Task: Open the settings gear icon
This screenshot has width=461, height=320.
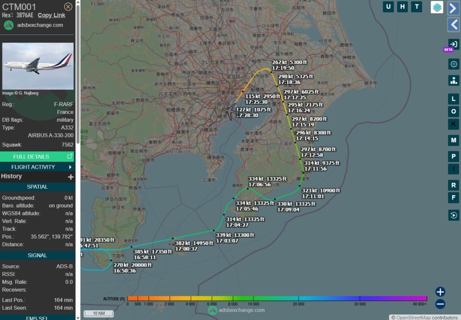Action: tap(454, 64)
